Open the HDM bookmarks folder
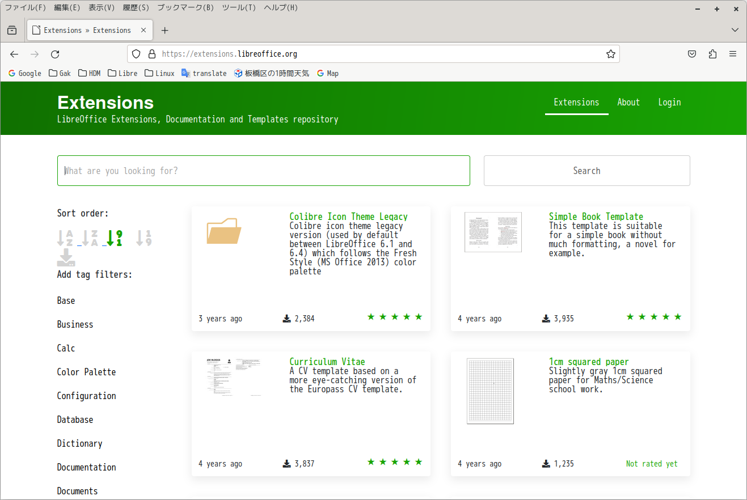747x500 pixels. coord(90,73)
